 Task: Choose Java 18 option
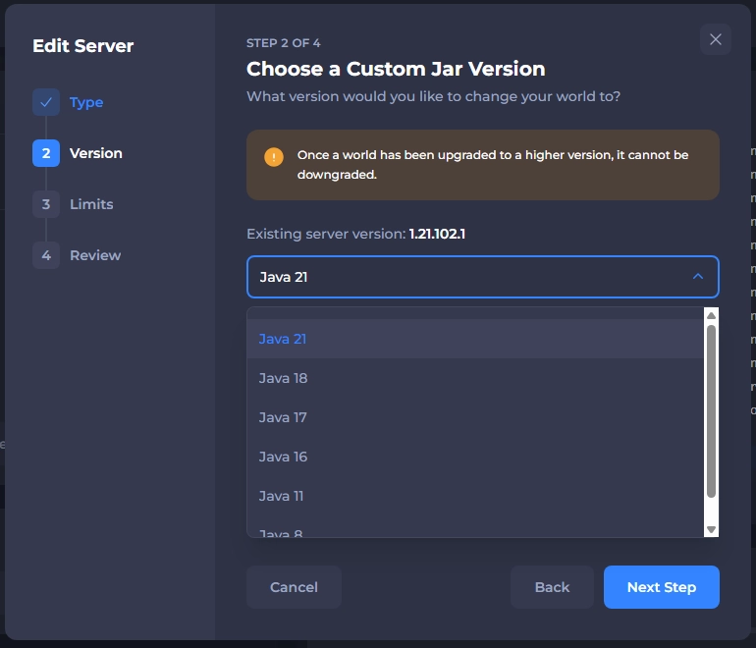tap(283, 378)
